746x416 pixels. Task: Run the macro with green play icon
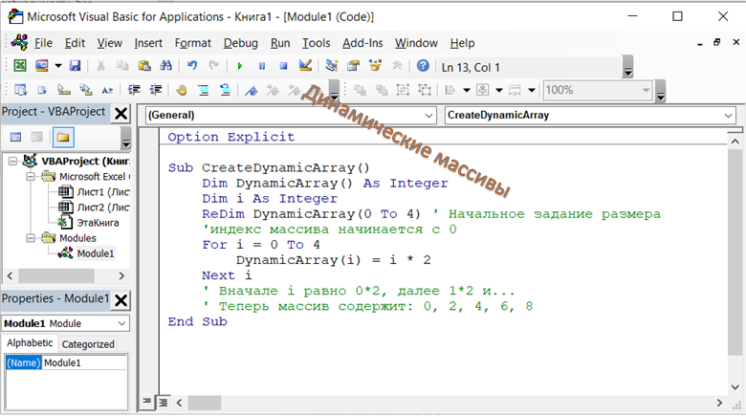pyautogui.click(x=240, y=66)
